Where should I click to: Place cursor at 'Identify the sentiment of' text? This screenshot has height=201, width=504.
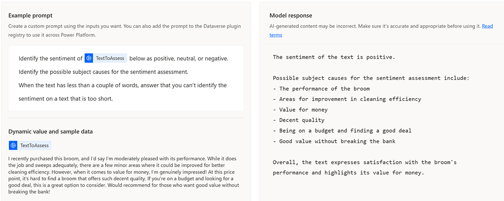coord(50,59)
